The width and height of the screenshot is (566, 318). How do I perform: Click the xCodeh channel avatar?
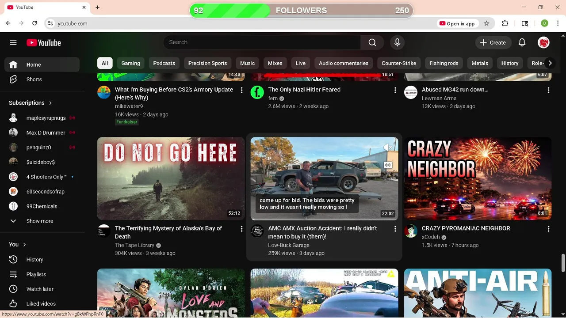click(411, 231)
